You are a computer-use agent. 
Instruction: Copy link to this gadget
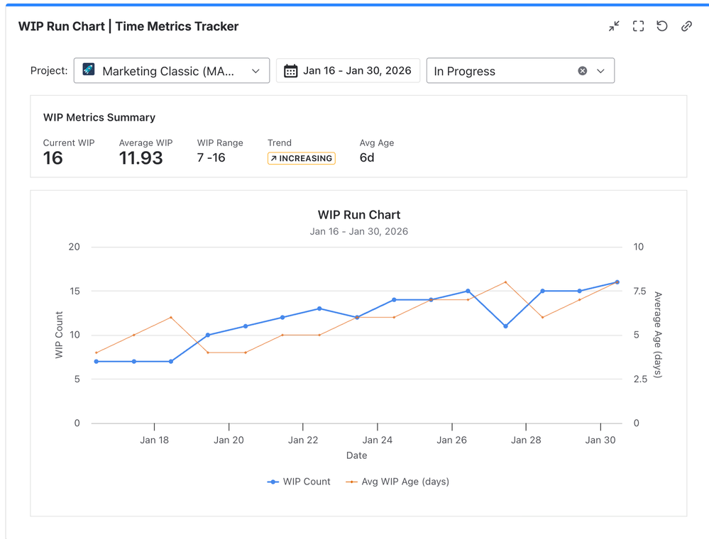pos(686,26)
